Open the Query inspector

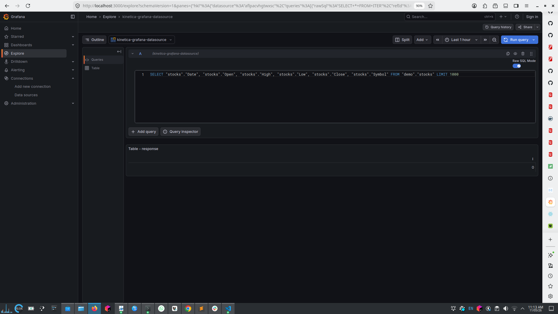[180, 132]
